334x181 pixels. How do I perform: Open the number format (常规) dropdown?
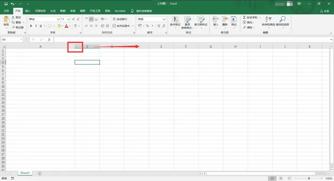[x=164, y=19]
